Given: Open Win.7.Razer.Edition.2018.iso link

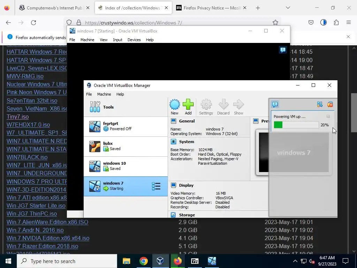Looking at the screenshot, I should [x=42, y=246].
